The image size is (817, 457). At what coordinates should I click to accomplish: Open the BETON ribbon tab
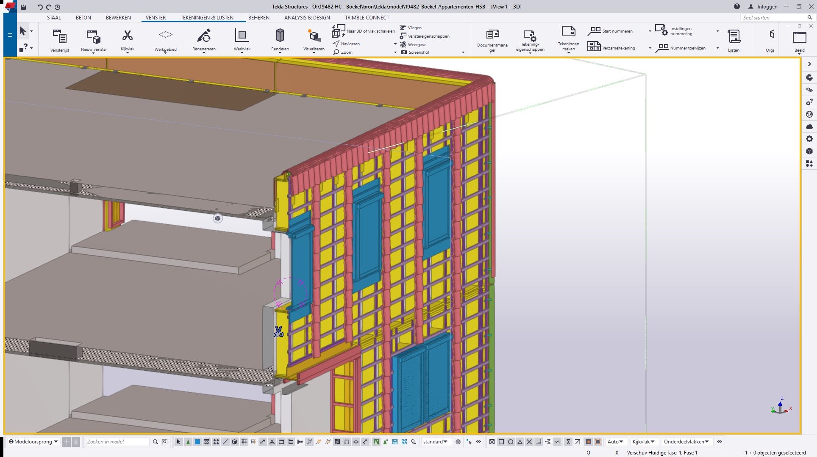pyautogui.click(x=83, y=18)
